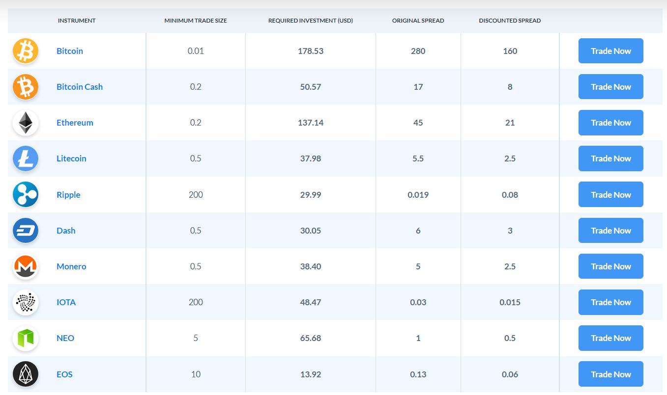The height and width of the screenshot is (395, 667).
Task: Select EOS required investment 13.92
Action: click(311, 374)
